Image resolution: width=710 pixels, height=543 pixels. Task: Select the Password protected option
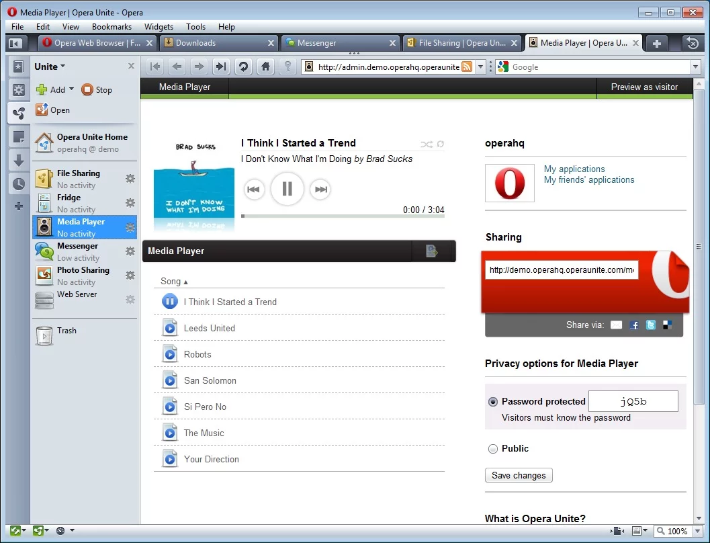(x=493, y=401)
